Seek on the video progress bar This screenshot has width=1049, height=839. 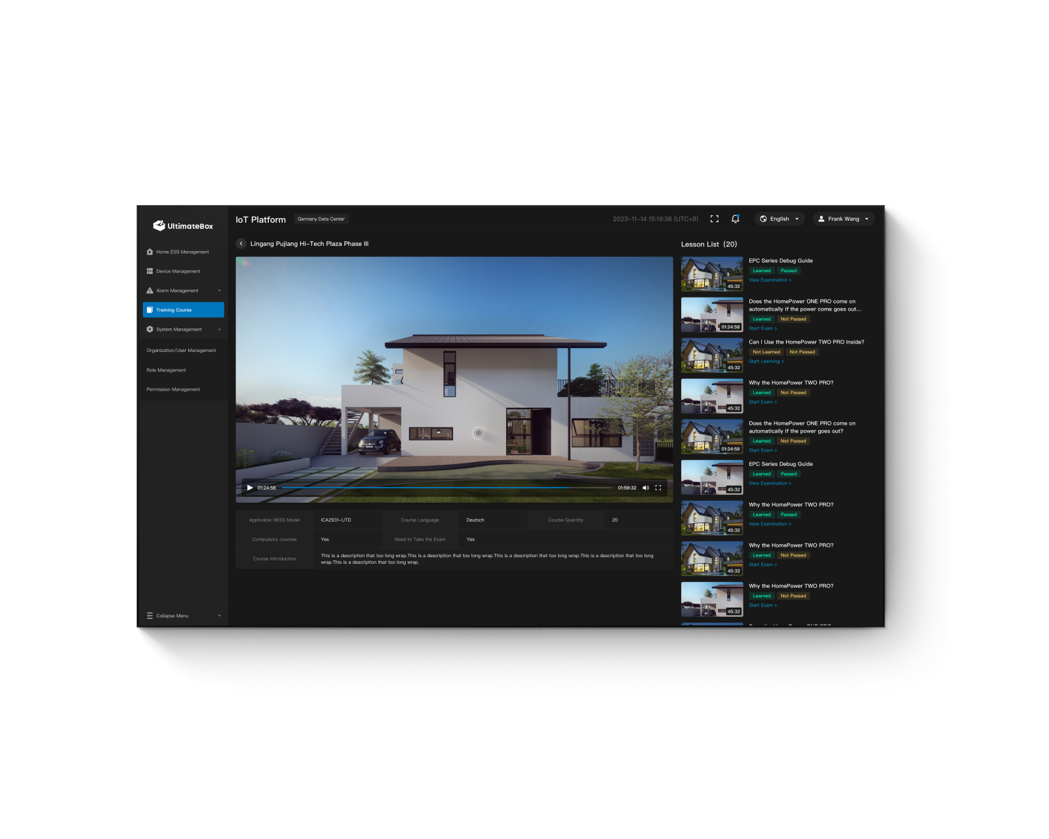click(x=446, y=488)
